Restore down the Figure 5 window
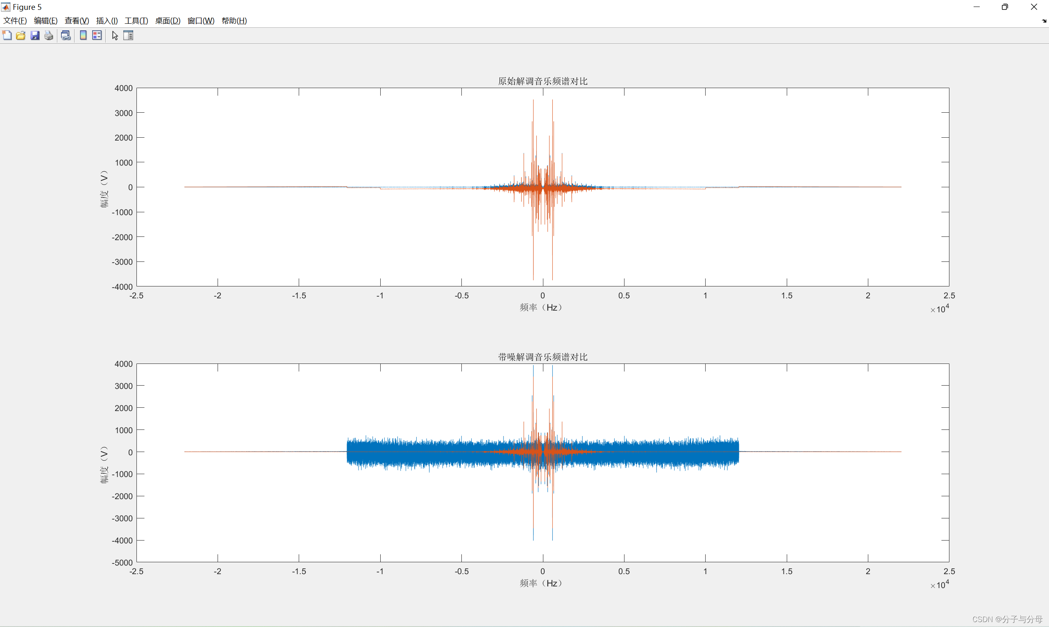1049x627 pixels. coord(1005,7)
